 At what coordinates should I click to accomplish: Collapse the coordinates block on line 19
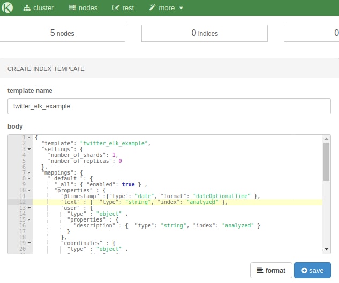point(29,243)
